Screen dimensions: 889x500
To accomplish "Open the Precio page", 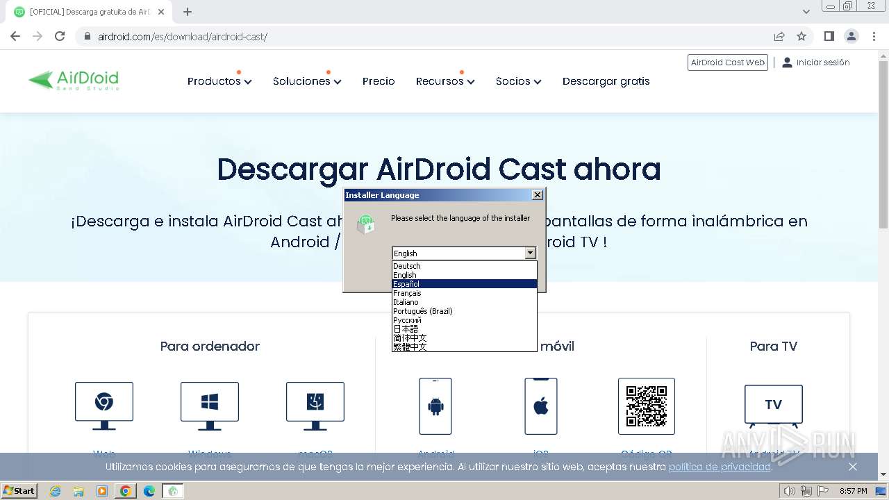I will pos(379,81).
